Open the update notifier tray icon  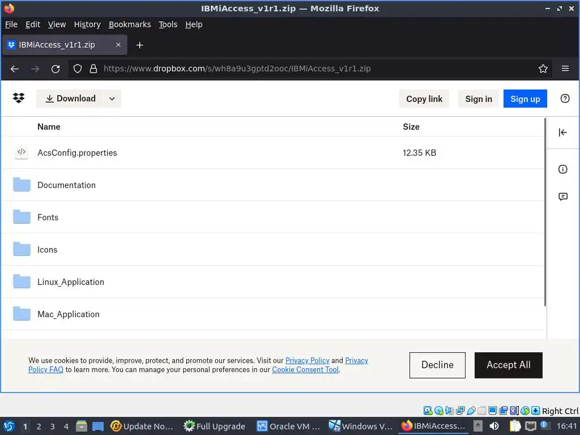point(544,425)
